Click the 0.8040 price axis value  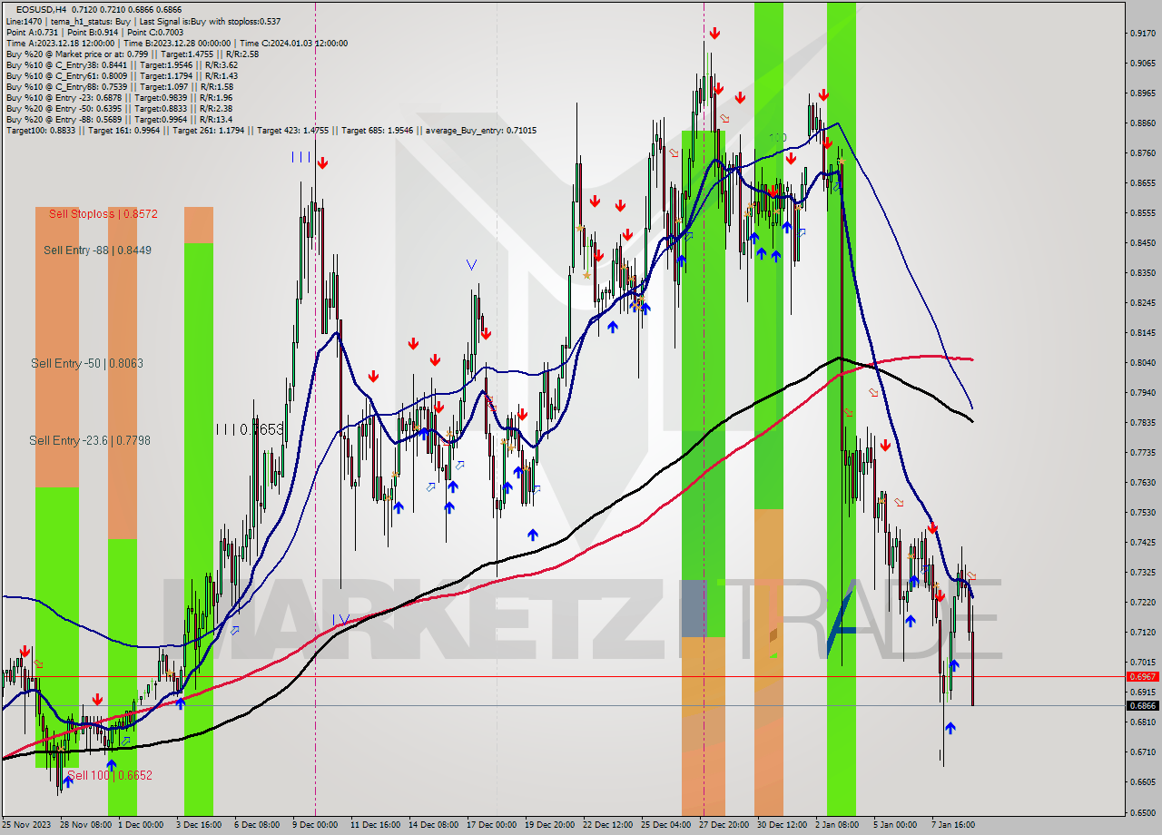point(1142,363)
